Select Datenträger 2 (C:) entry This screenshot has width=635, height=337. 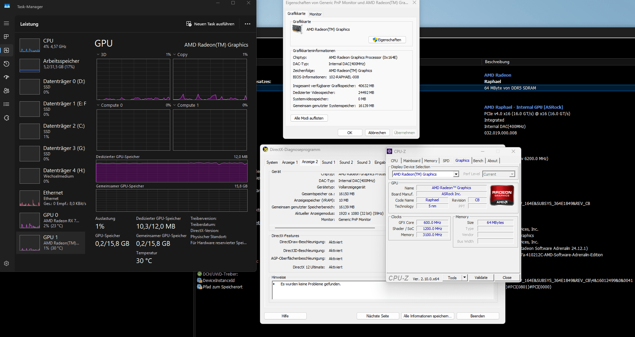pos(51,131)
